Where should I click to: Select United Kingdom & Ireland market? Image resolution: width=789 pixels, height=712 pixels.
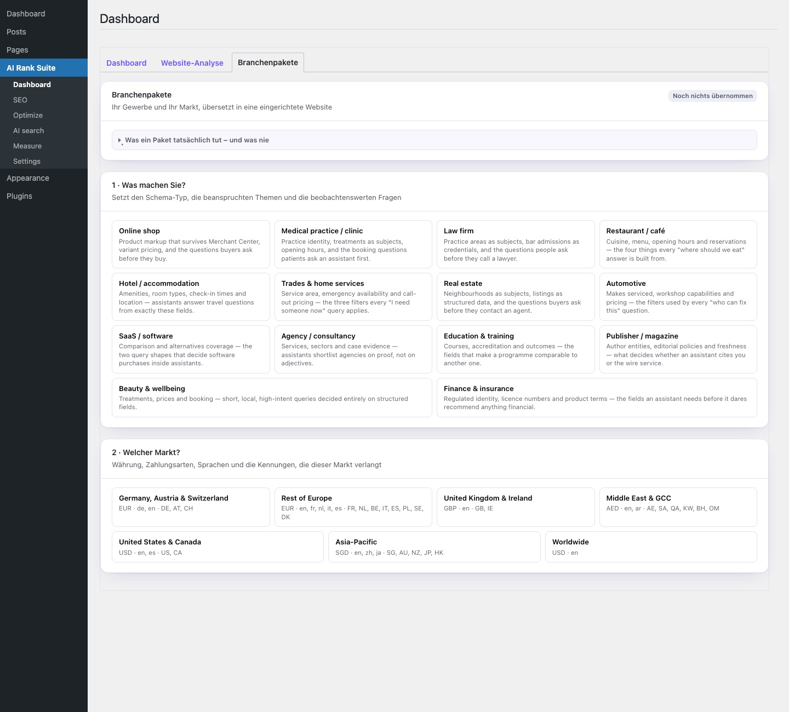(x=516, y=507)
